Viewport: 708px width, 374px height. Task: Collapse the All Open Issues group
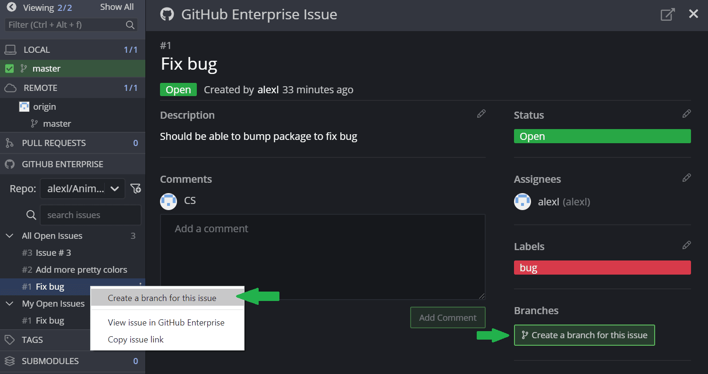click(x=9, y=236)
